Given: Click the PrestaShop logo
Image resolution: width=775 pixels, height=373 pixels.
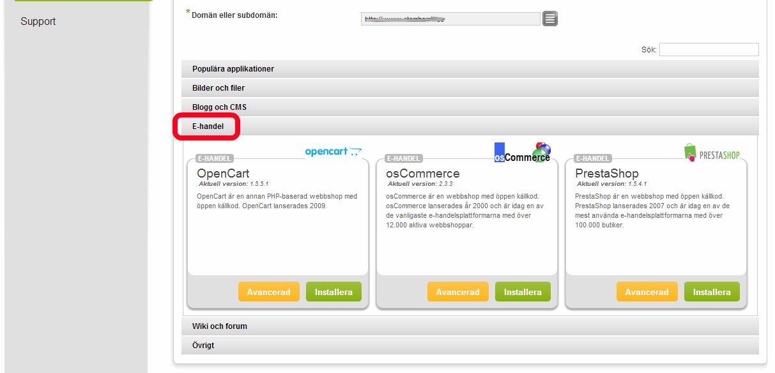Looking at the screenshot, I should (716, 153).
